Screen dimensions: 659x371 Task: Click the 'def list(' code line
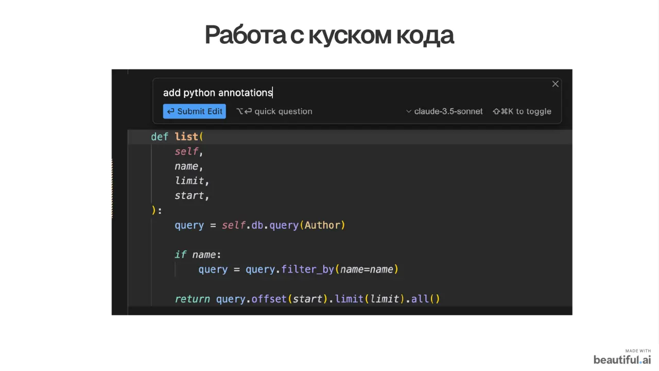(x=177, y=137)
